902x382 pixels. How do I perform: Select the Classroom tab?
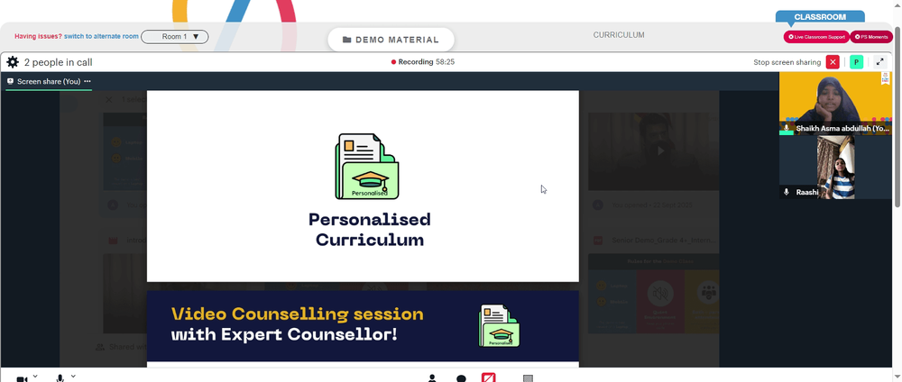point(820,17)
